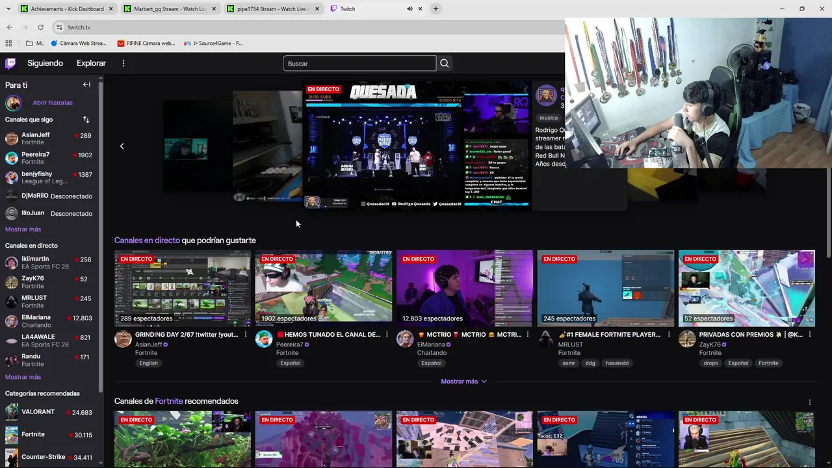Click AsianJeff avatar in stream card
The image size is (832, 468).
coord(123,339)
